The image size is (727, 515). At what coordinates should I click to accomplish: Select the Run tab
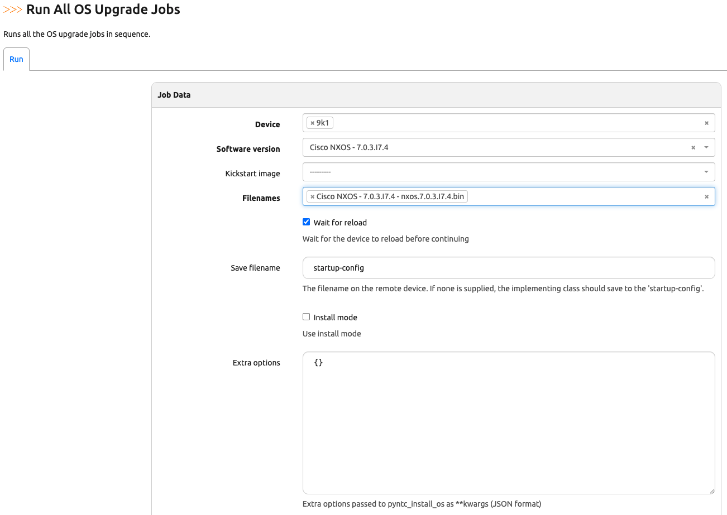pyautogui.click(x=16, y=59)
